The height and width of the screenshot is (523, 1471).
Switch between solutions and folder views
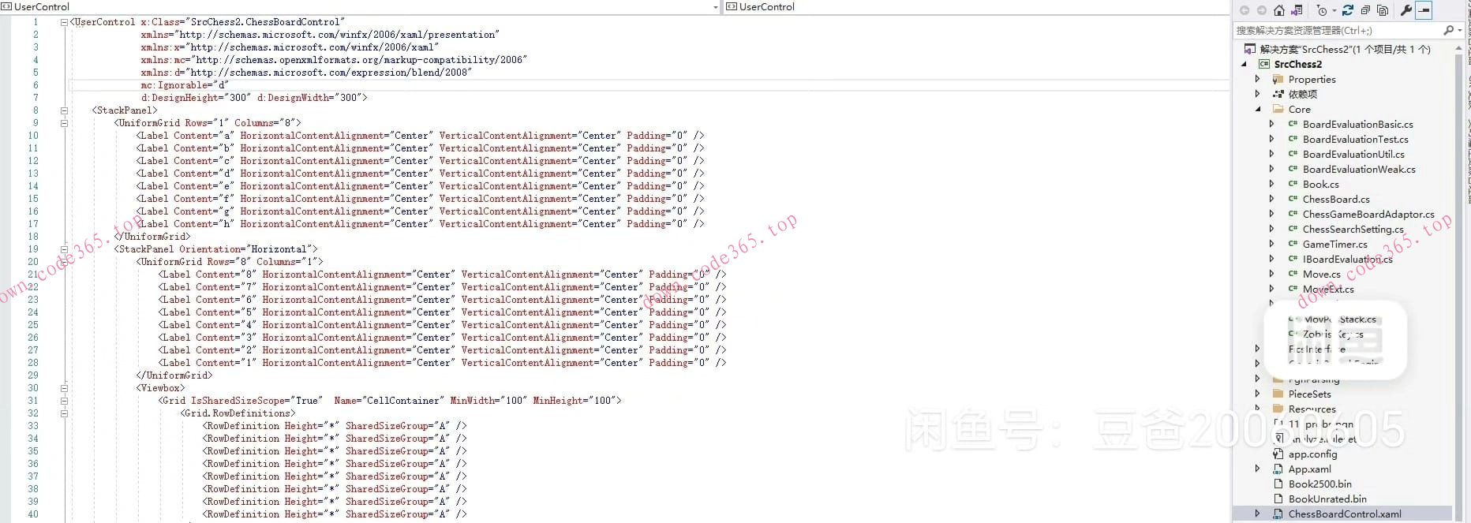coord(1297,10)
